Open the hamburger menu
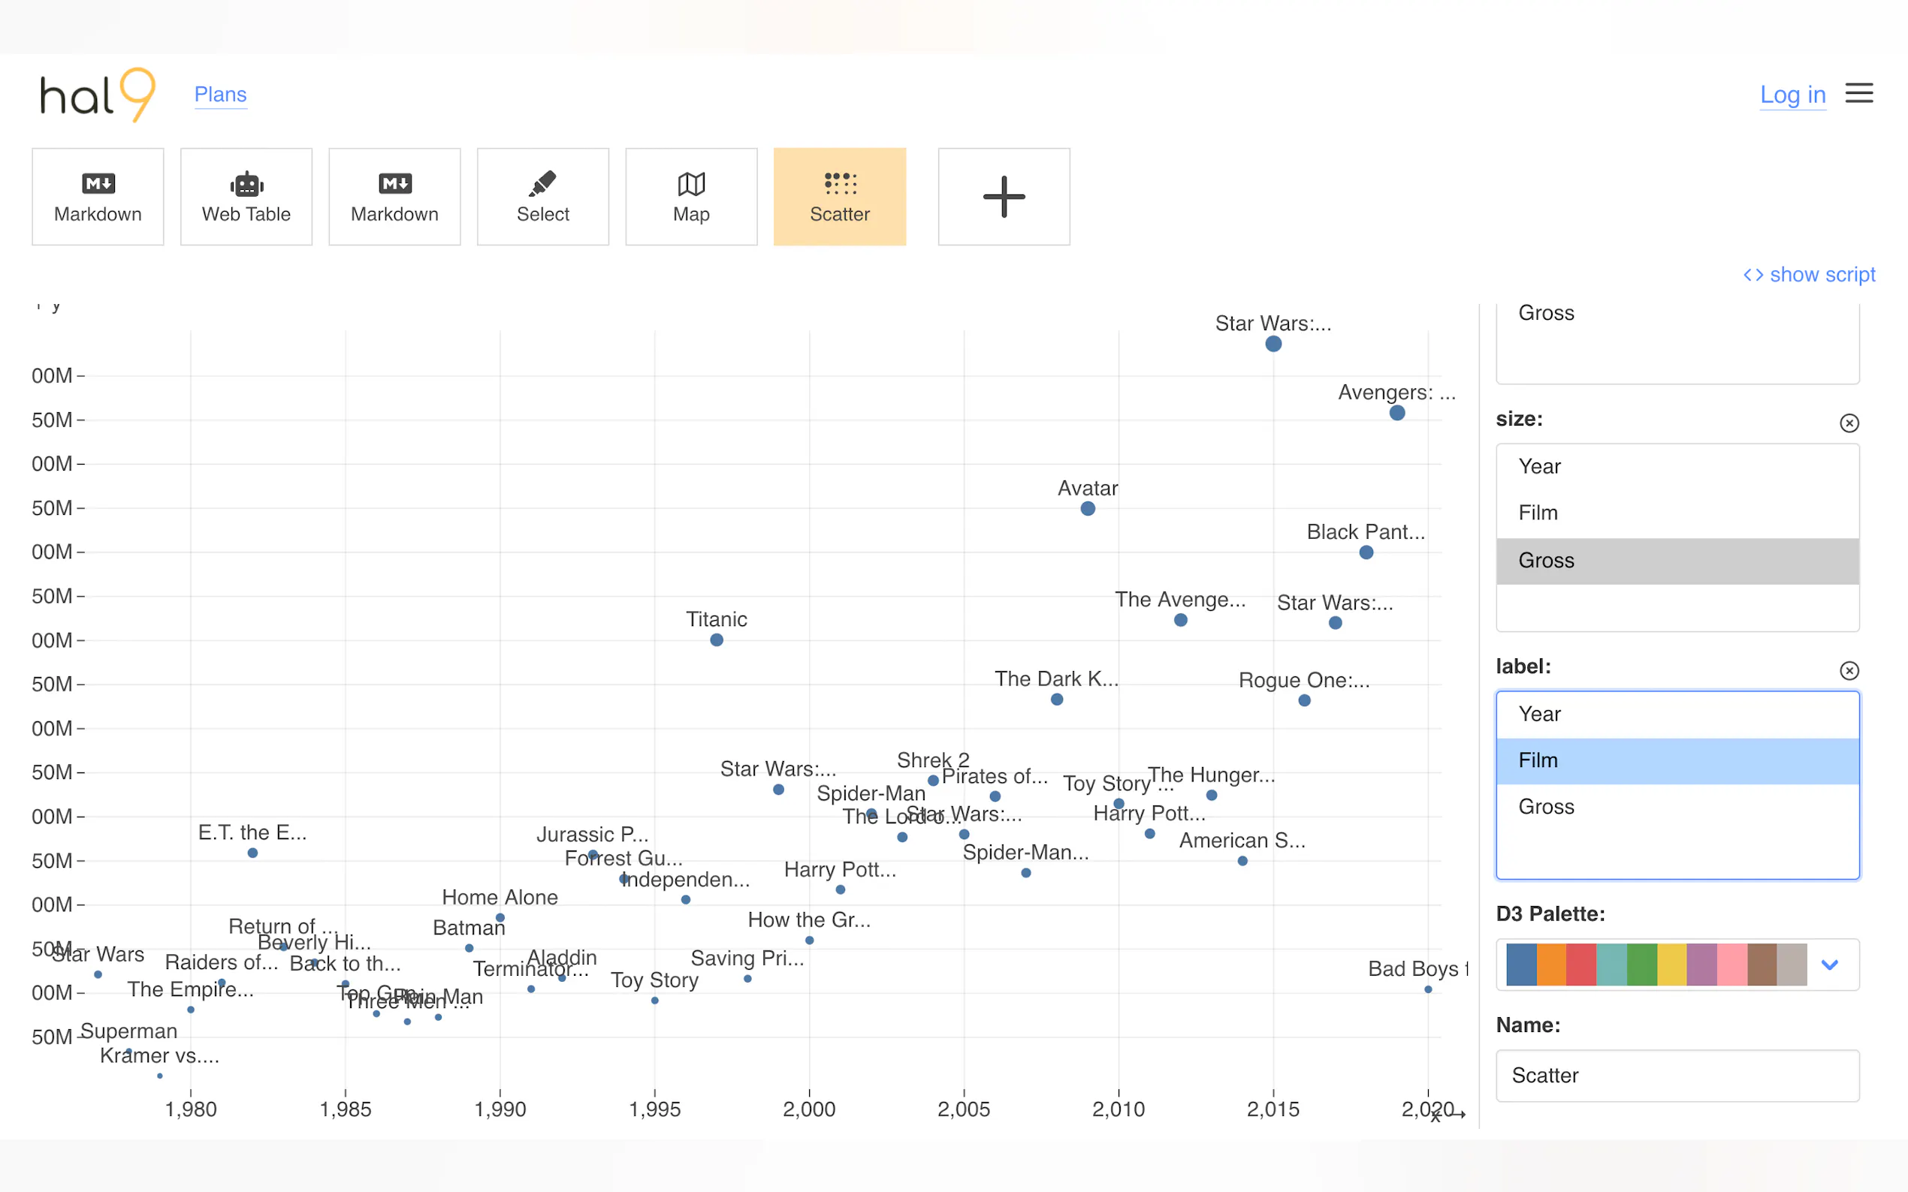This screenshot has width=1908, height=1192. point(1858,94)
